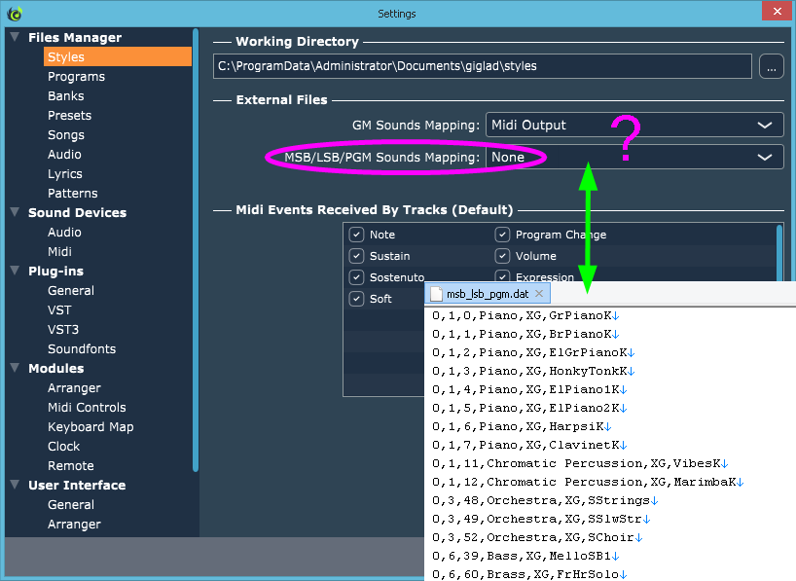This screenshot has width=796, height=581.
Task: Browse working directory with ellipsis button
Action: pyautogui.click(x=771, y=66)
